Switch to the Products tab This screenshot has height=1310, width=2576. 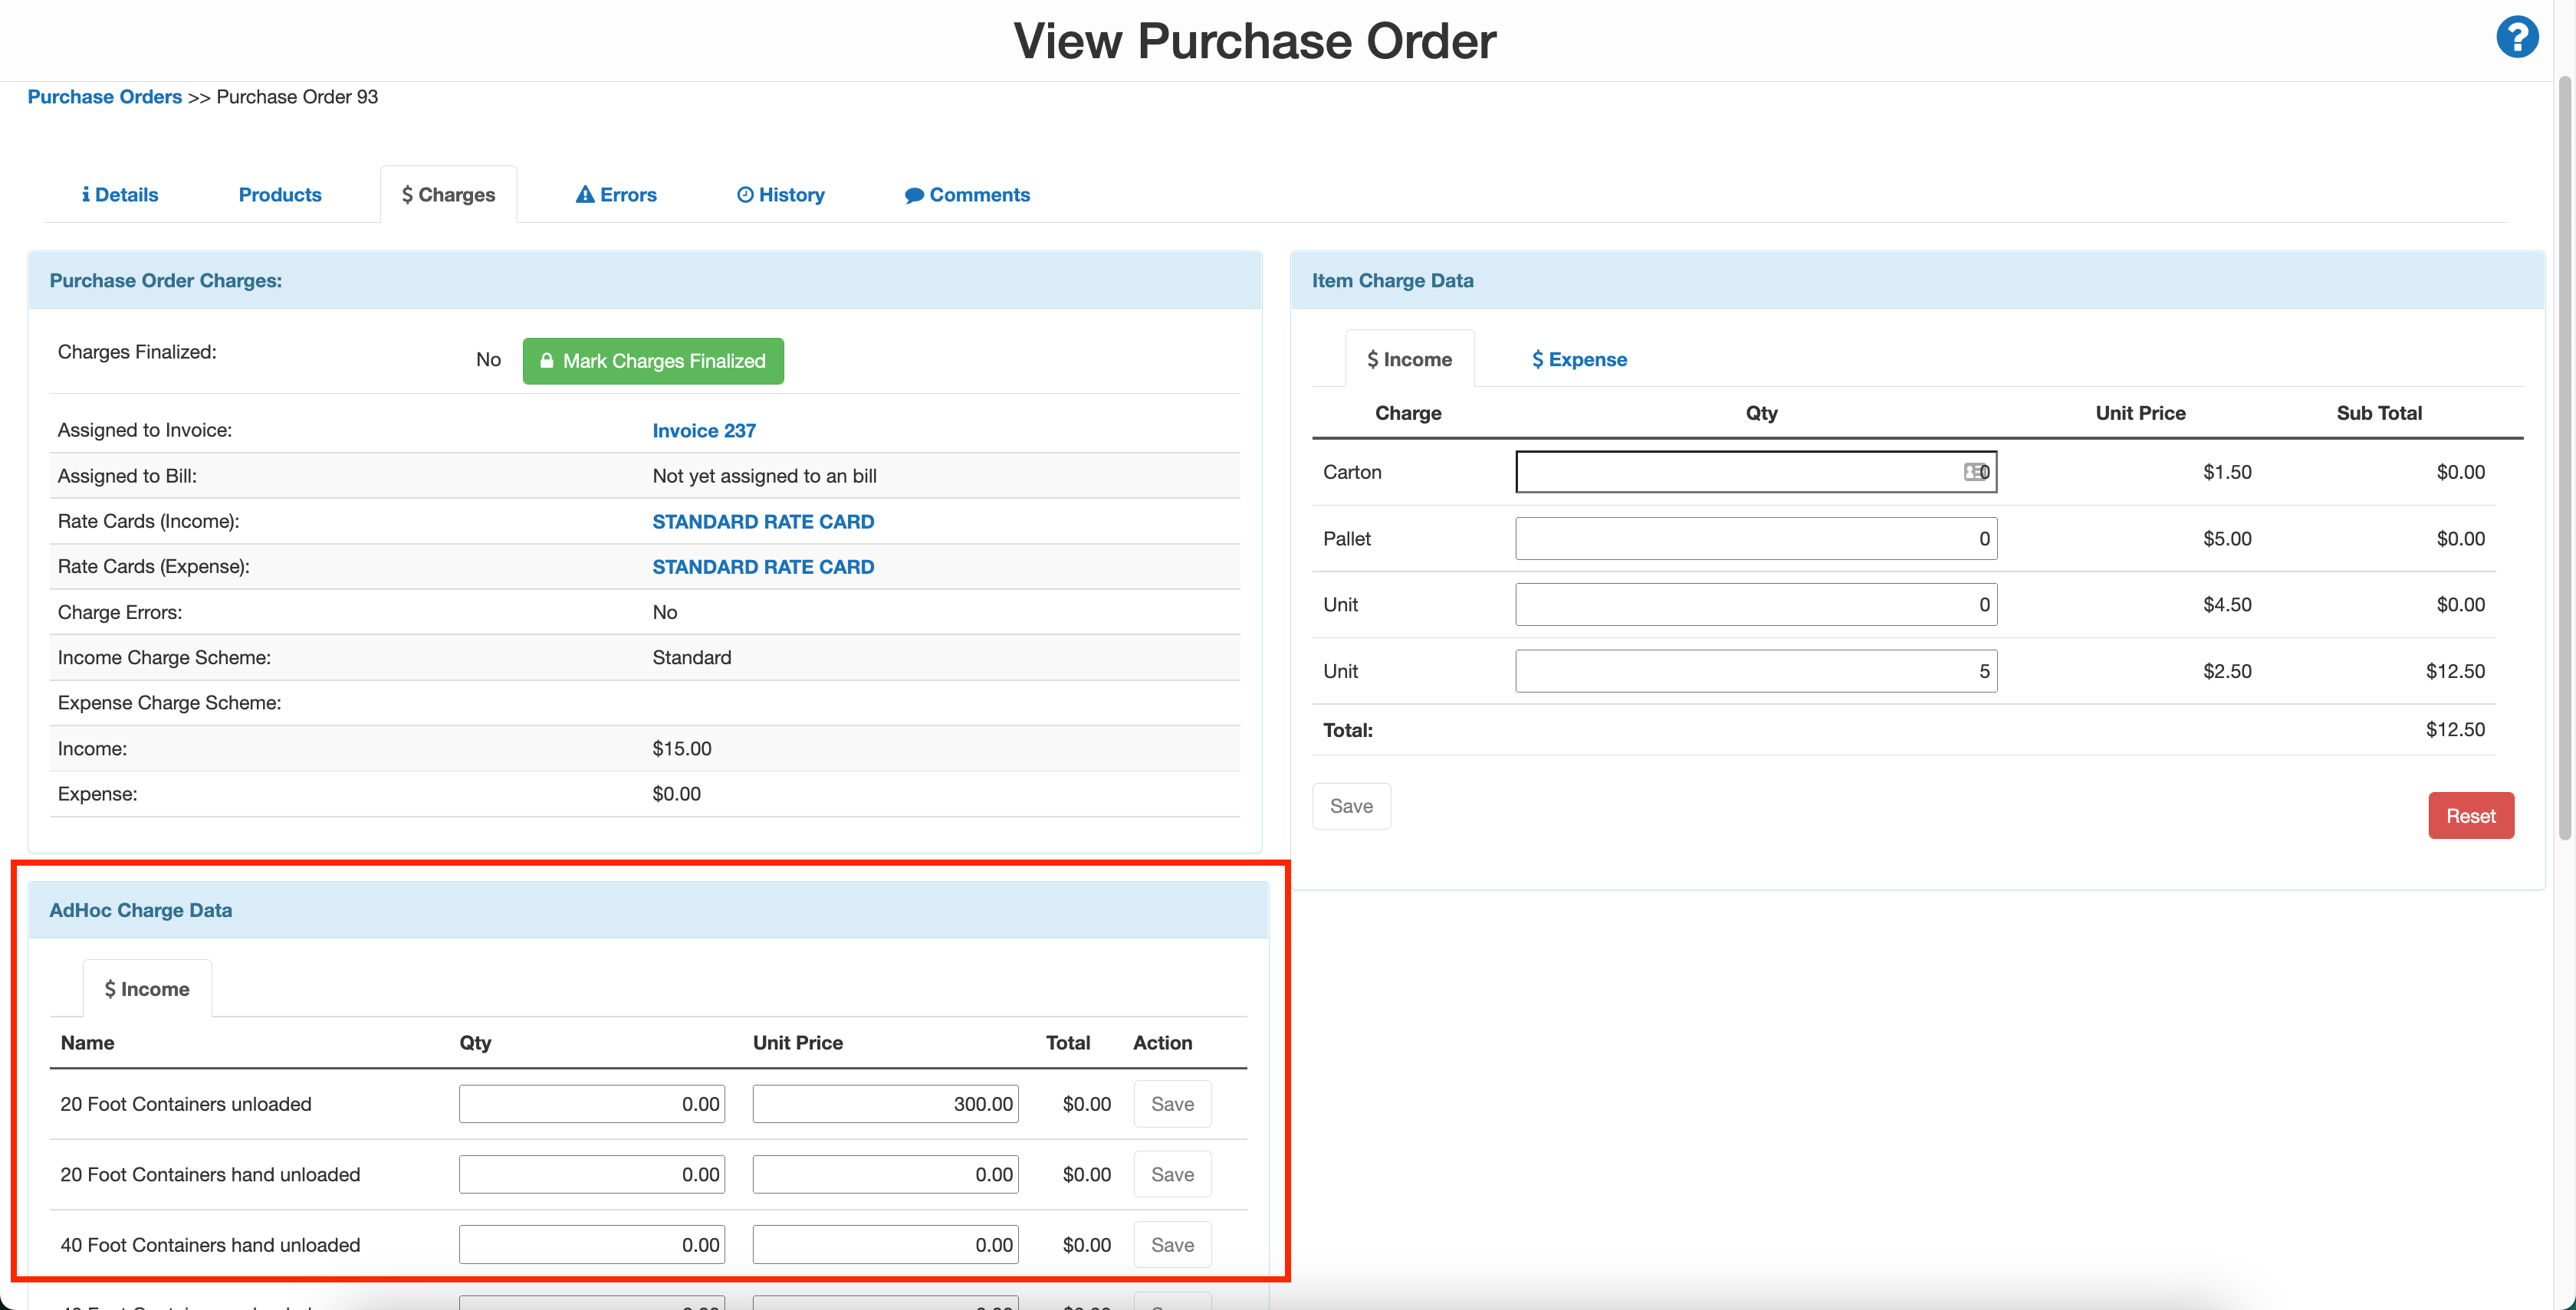coord(280,195)
